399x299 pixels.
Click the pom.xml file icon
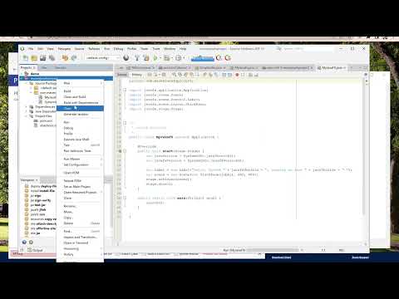click(x=36, y=120)
